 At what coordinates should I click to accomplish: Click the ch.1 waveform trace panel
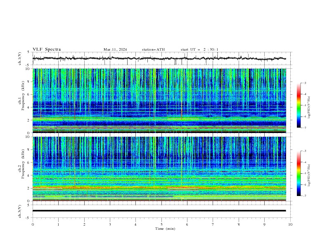click(x=162, y=58)
